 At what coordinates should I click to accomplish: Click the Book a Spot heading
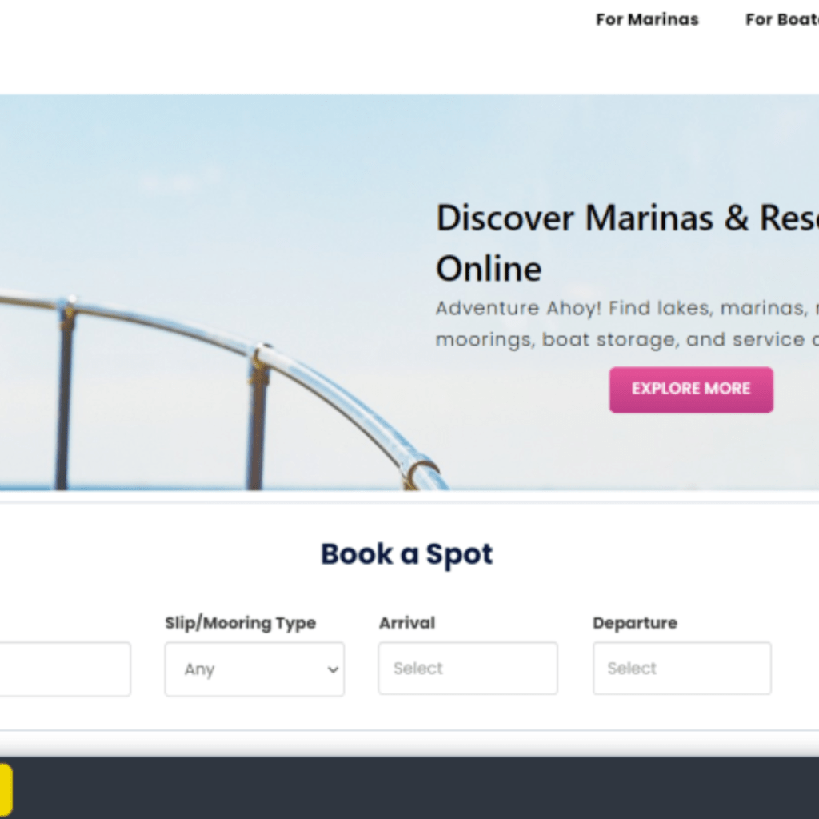[406, 554]
